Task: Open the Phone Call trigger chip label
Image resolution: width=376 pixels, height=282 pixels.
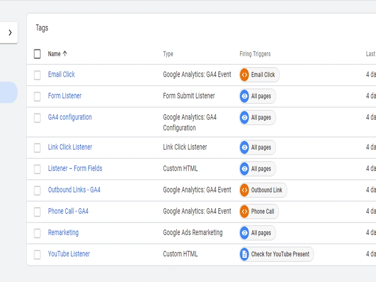Action: click(262, 211)
